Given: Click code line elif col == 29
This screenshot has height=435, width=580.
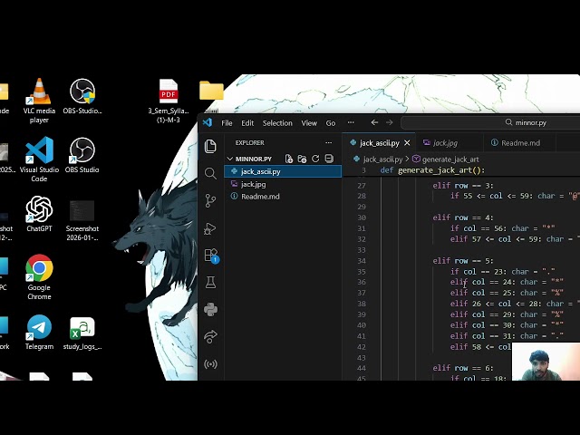Looking at the screenshot, I should point(507,314).
